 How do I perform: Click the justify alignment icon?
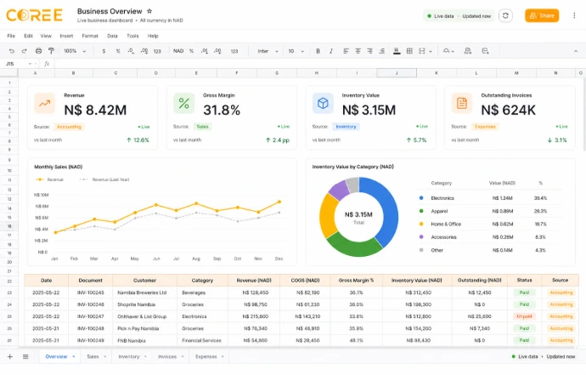[x=381, y=51]
